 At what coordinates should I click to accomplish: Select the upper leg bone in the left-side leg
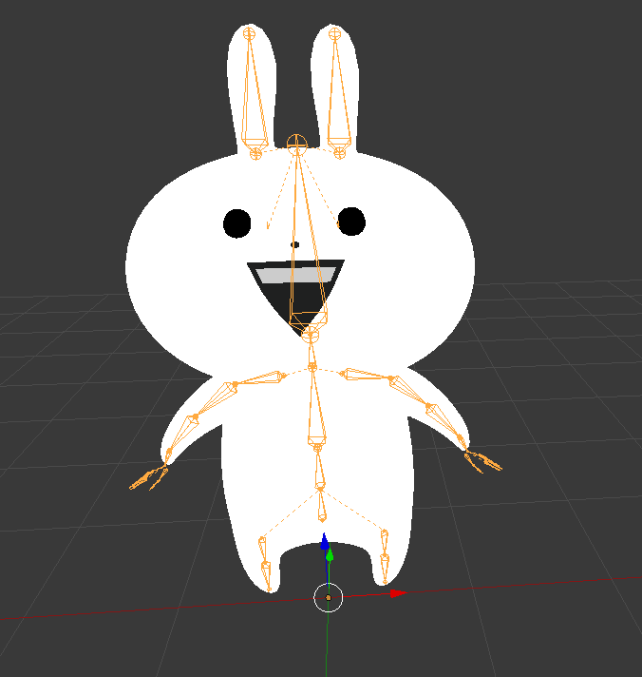(x=262, y=551)
